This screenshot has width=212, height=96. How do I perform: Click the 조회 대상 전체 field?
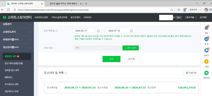tap(97, 48)
